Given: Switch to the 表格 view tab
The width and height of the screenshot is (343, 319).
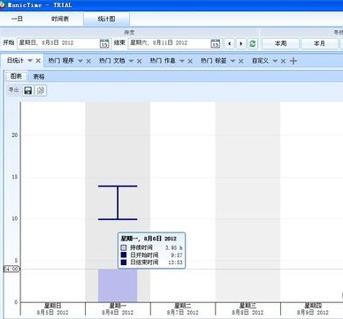Looking at the screenshot, I should [x=39, y=77].
